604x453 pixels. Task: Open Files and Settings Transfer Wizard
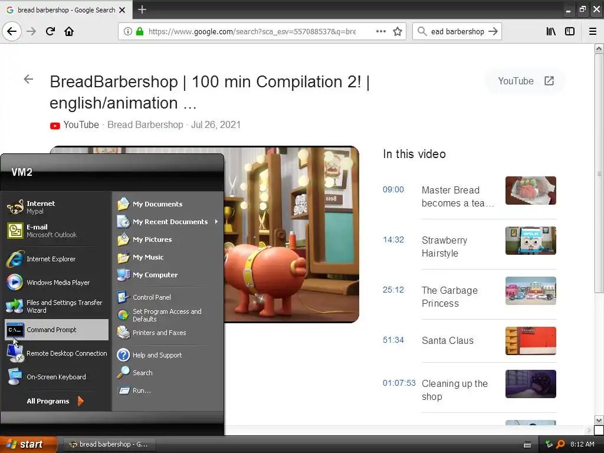(x=57, y=306)
